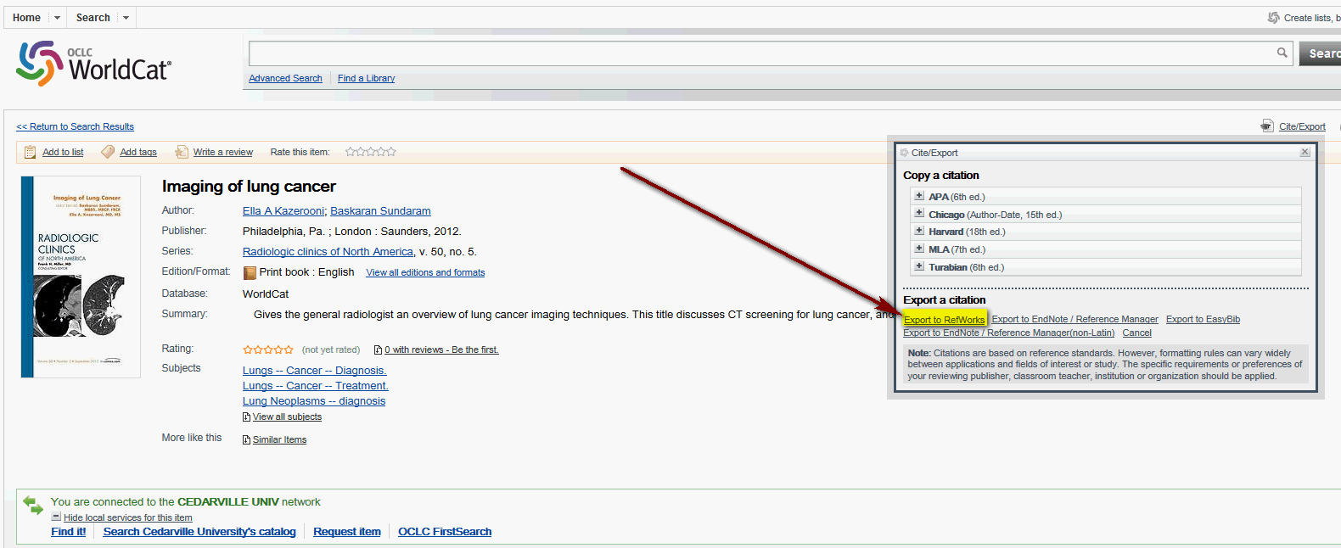Open the Search menu dropdown arrow
Image resolution: width=1341 pixels, height=548 pixels.
[x=126, y=18]
